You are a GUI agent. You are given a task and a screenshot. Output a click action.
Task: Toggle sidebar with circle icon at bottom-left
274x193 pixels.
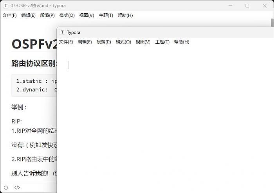pyautogui.click(x=6, y=188)
